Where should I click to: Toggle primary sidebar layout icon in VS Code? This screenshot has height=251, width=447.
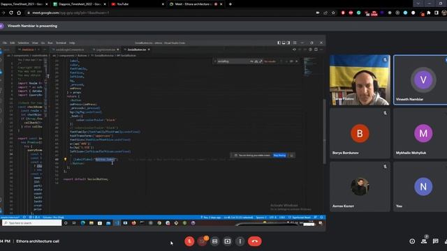coord(279,43)
